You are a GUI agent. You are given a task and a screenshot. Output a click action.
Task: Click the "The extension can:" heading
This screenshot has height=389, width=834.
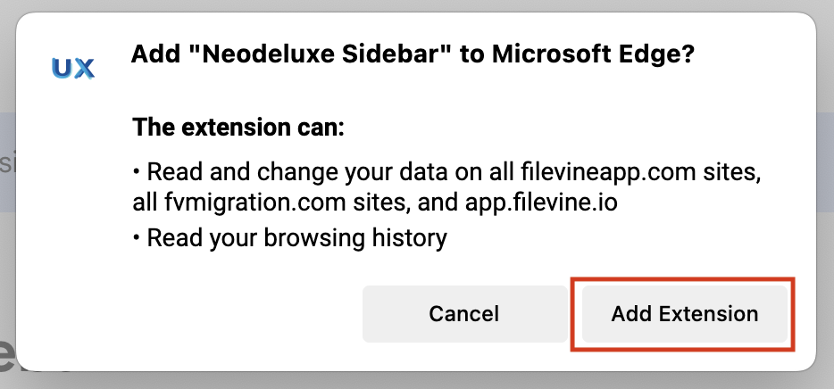pos(238,127)
